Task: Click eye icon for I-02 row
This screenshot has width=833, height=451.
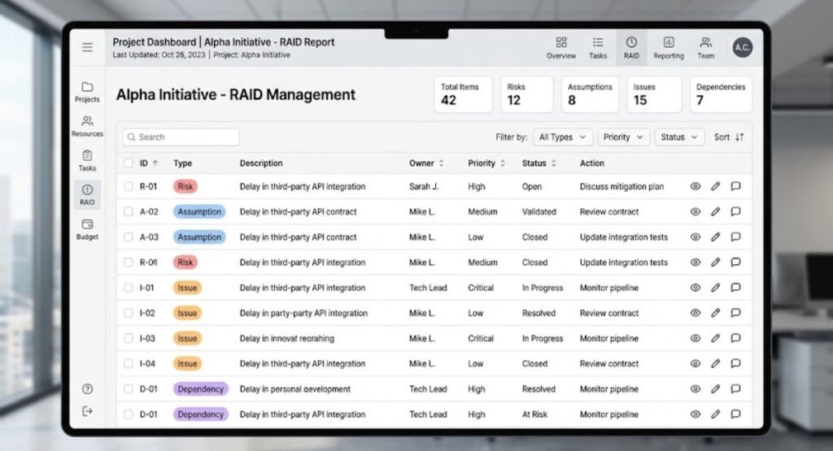Action: pos(696,313)
